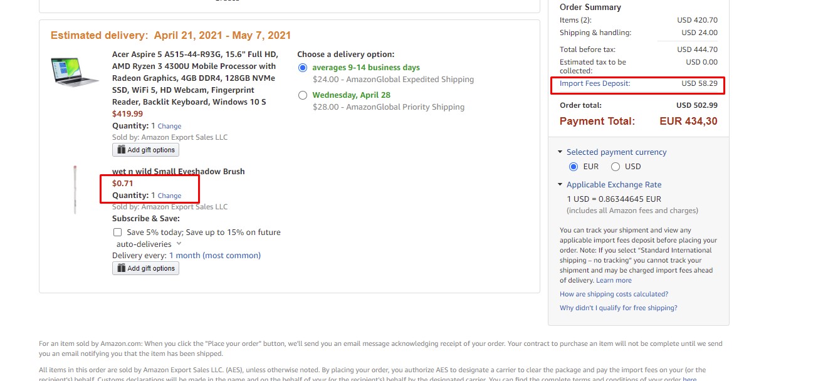Select AmazonGlobal Expedited Shipping delivery option
The height and width of the screenshot is (381, 833).
coord(303,68)
